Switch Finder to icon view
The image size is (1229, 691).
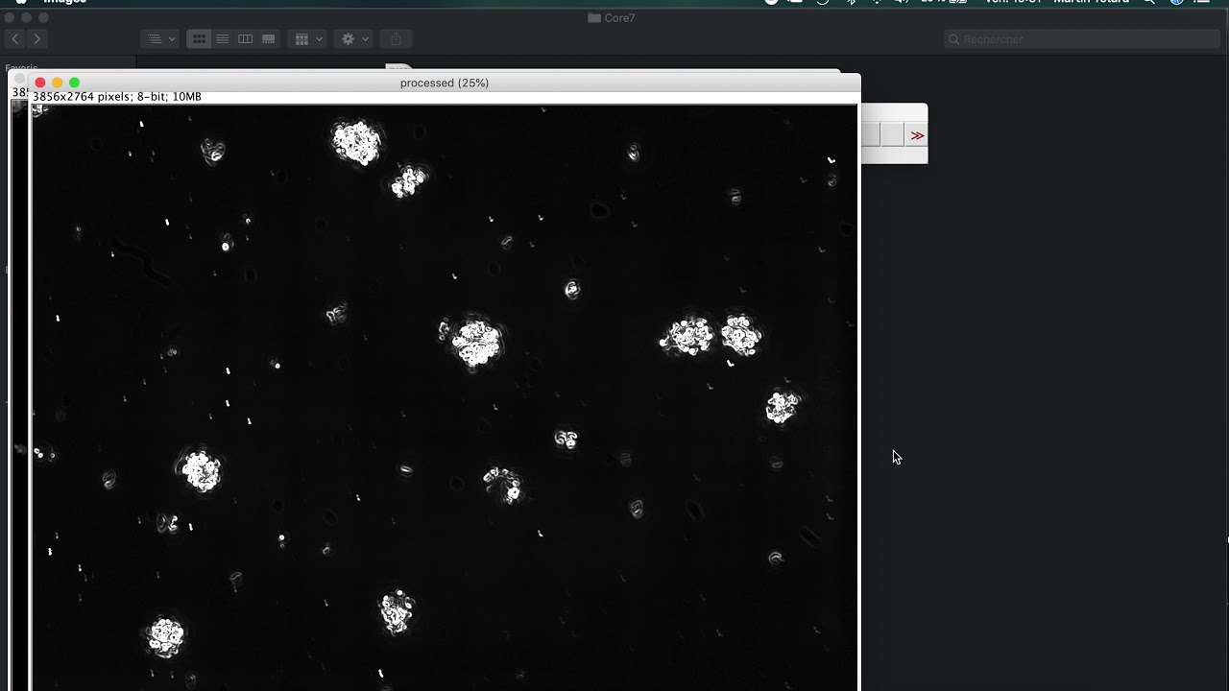click(199, 39)
